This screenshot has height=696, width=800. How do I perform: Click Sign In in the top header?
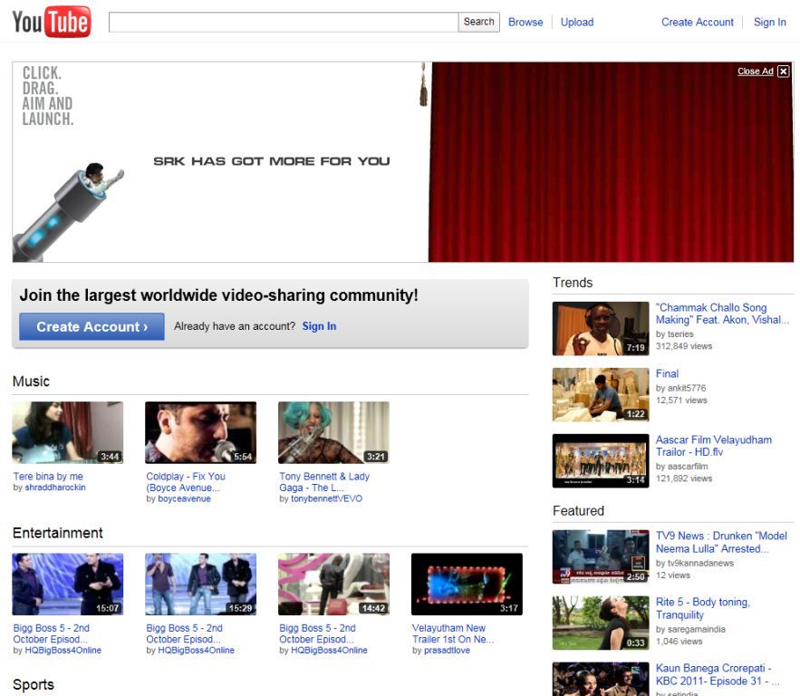[x=770, y=22]
